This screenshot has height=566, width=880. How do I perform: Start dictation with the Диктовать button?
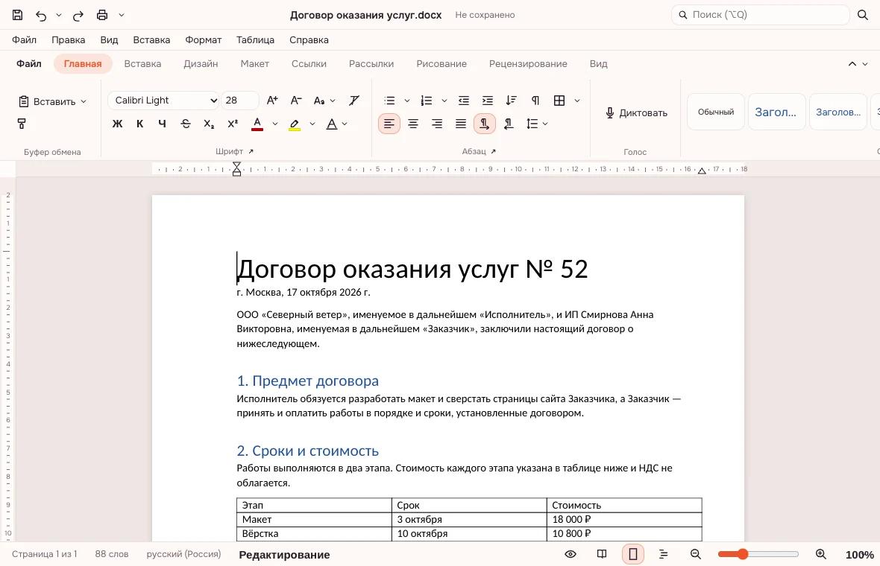[636, 112]
